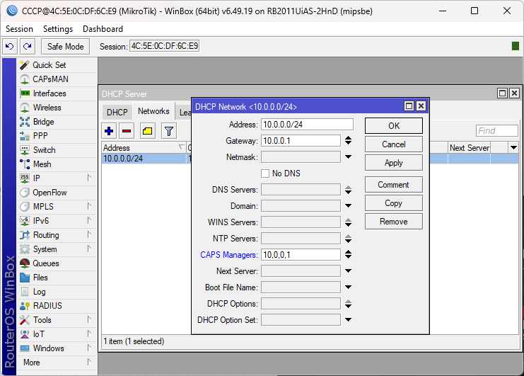Expand the Domain field arrow
Image resolution: width=524 pixels, height=376 pixels.
pos(348,206)
